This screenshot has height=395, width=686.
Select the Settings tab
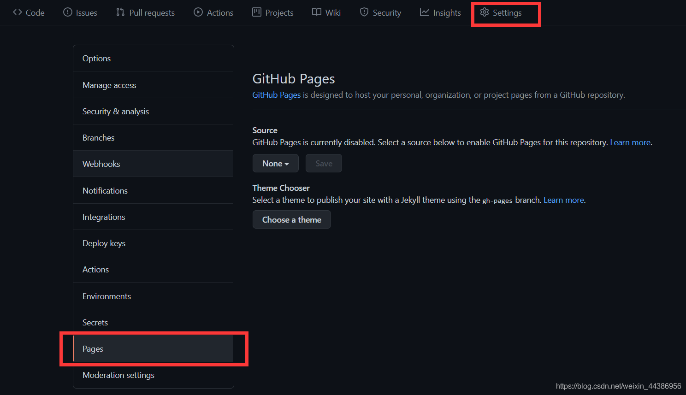point(501,13)
